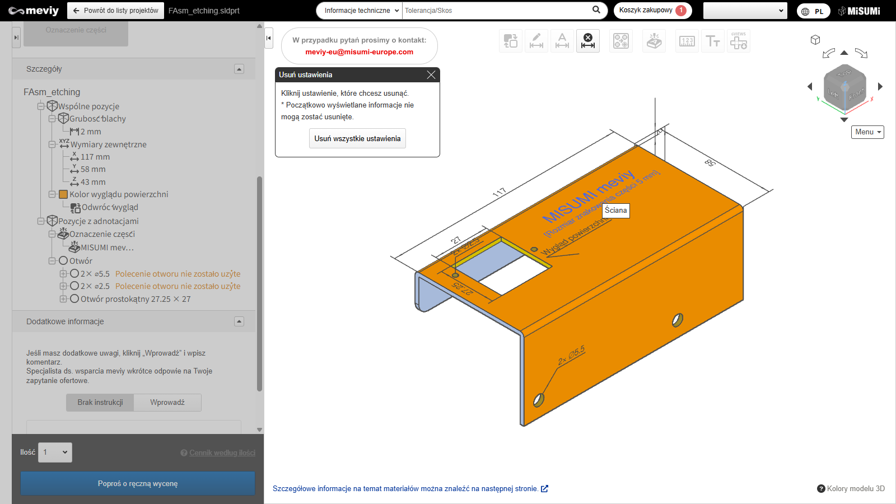The width and height of the screenshot is (896, 504).
Task: Click the meviy-eu@misumi-europe.com email link
Action: 359,52
